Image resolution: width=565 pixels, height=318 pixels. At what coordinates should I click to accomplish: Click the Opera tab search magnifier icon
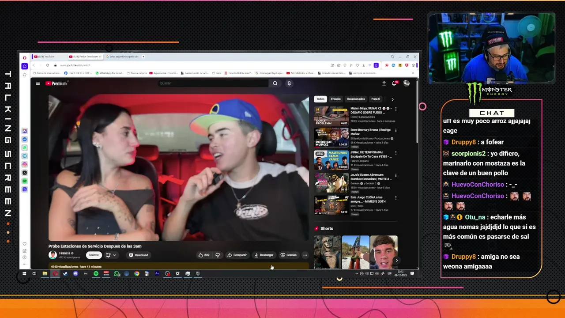click(x=392, y=57)
